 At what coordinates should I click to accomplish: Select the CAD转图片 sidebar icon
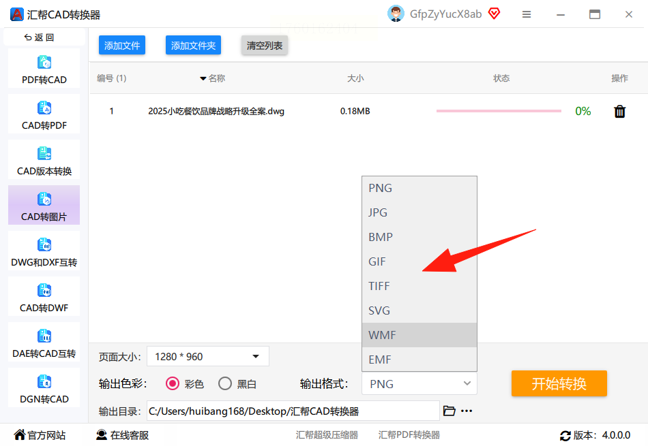coord(44,200)
